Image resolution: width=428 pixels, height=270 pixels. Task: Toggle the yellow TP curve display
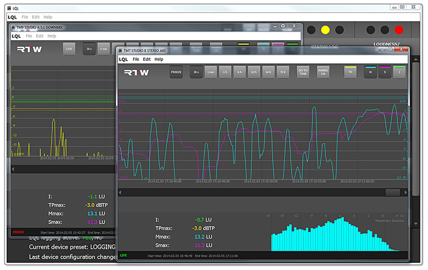click(x=350, y=72)
